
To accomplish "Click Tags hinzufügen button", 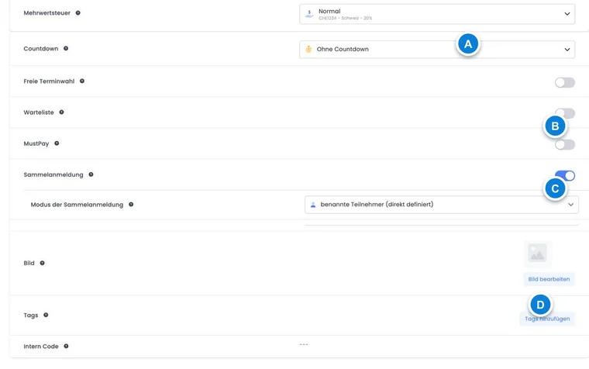I will [x=547, y=319].
